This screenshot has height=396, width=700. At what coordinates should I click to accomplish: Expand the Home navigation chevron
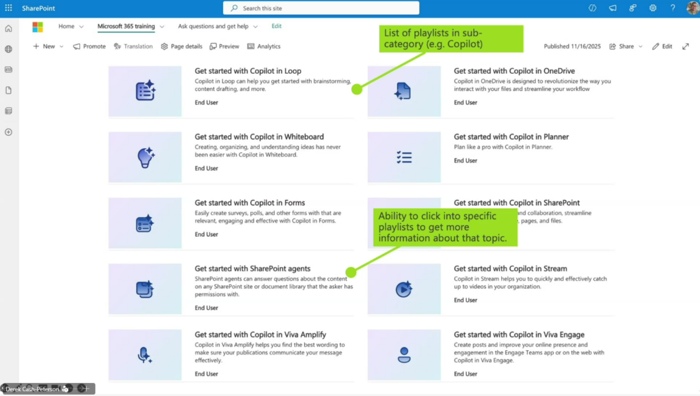tap(81, 27)
